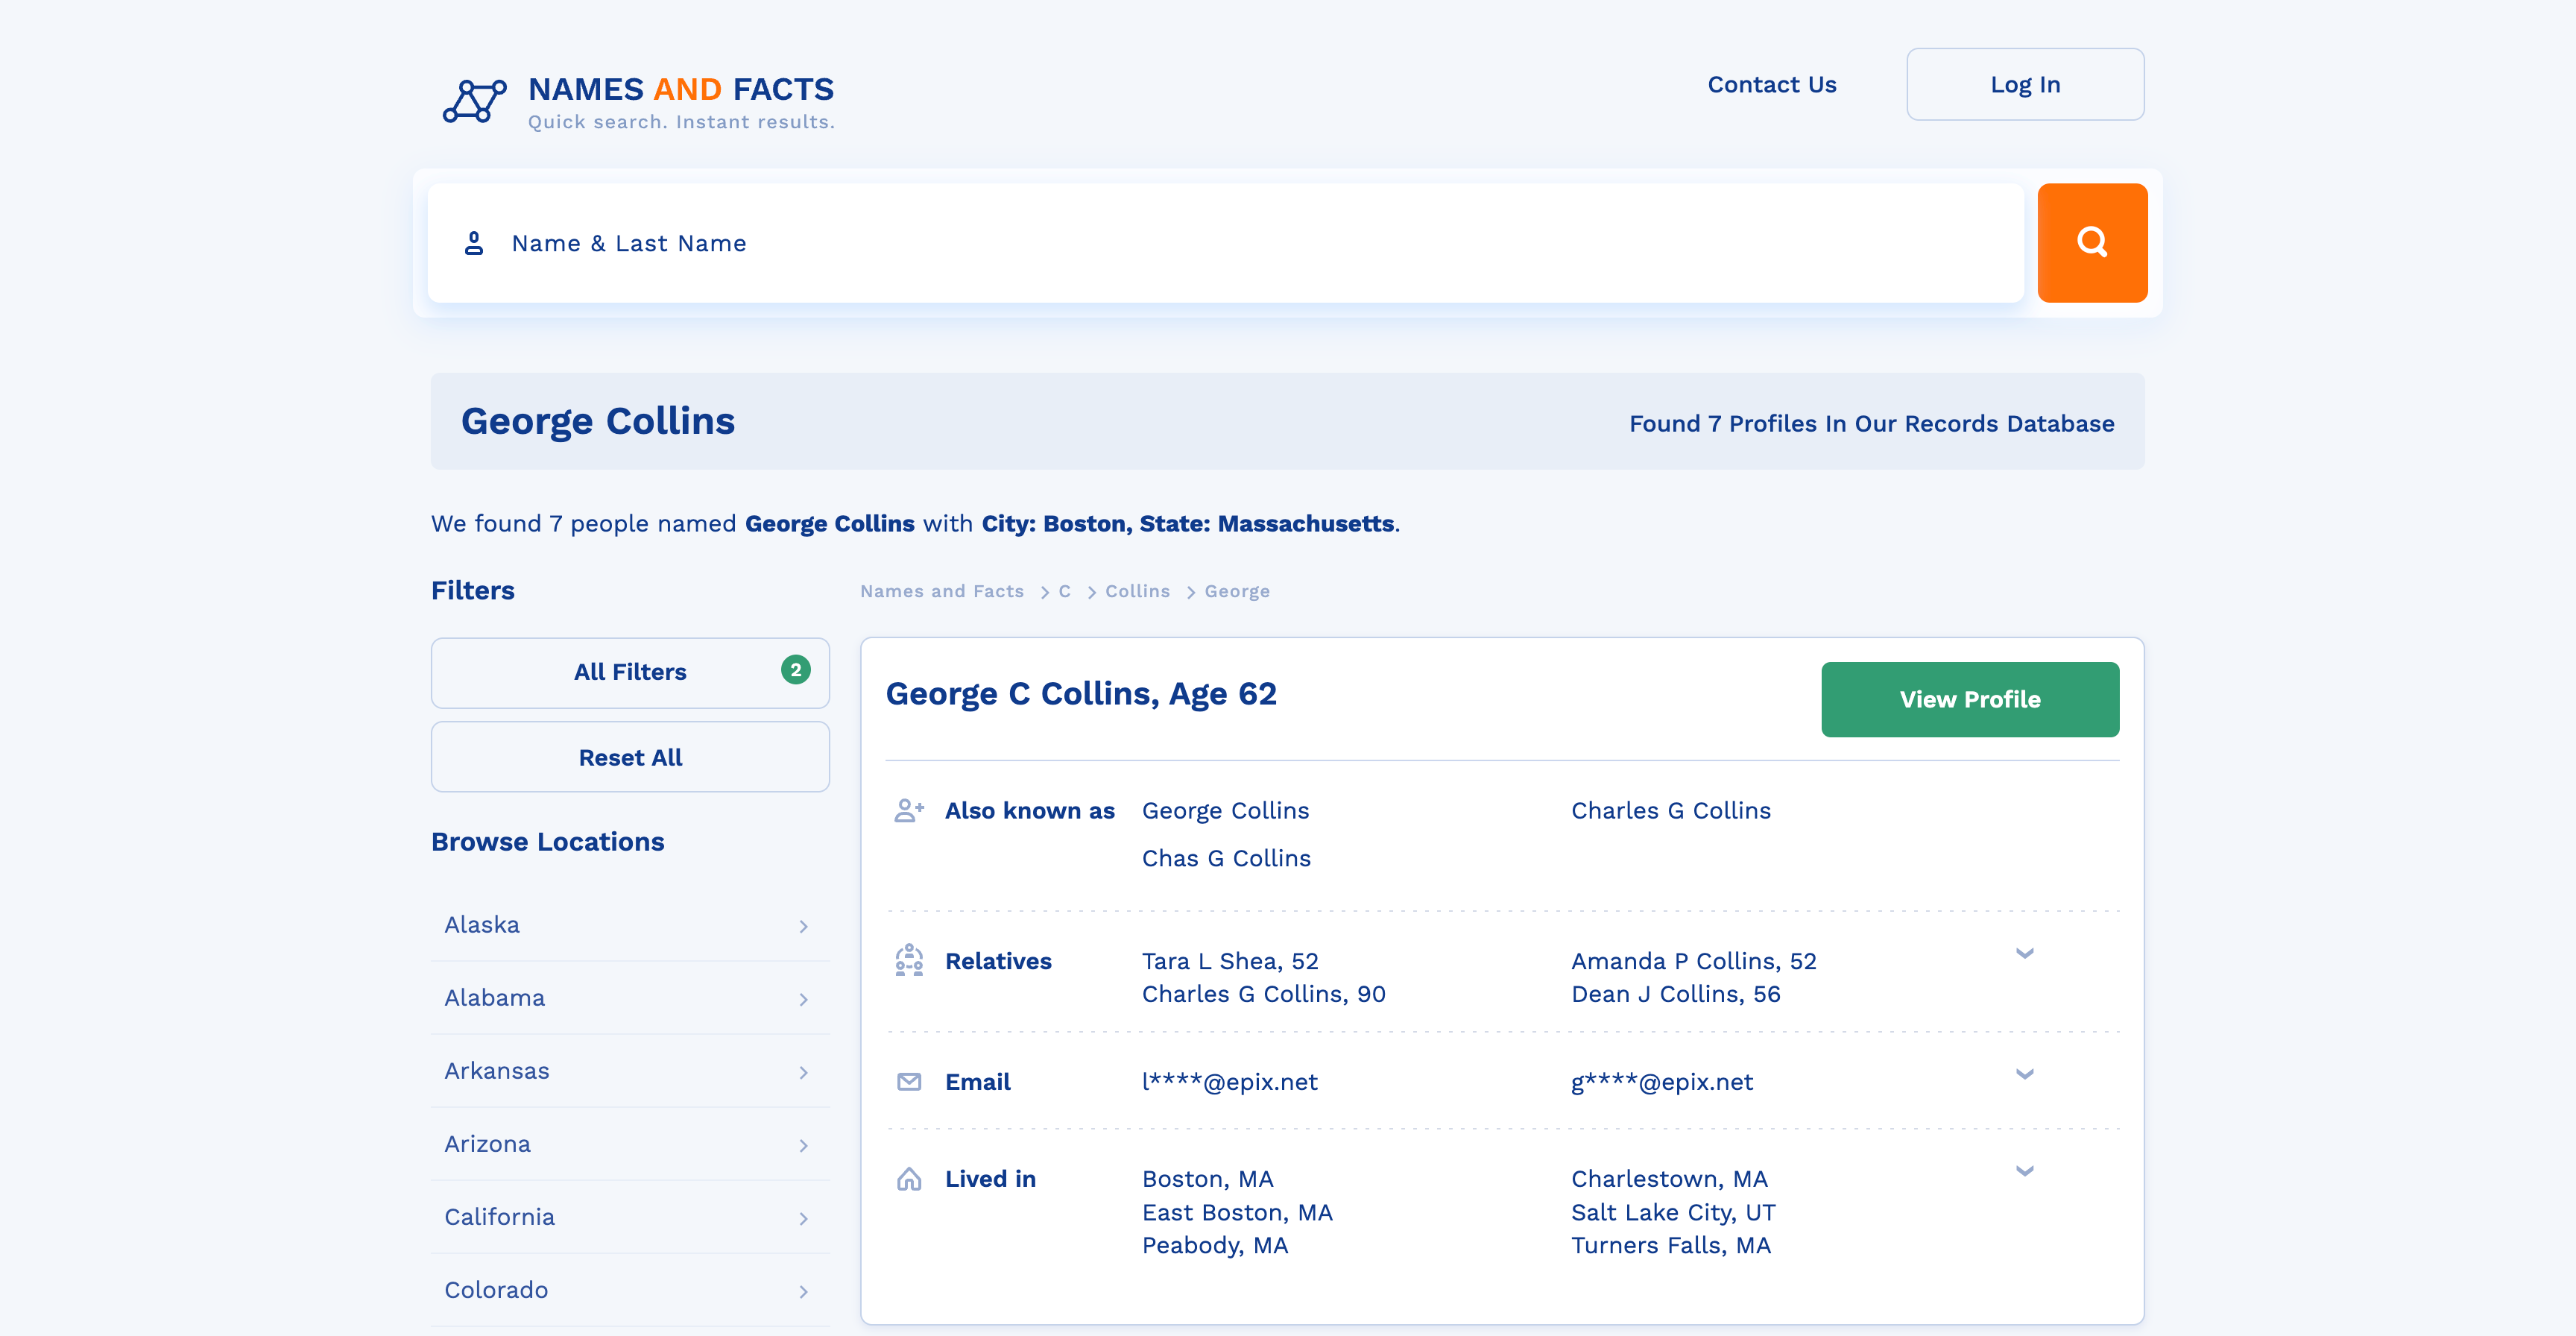Click the Lived in house icon
The image size is (2576, 1336).
pyautogui.click(x=909, y=1179)
